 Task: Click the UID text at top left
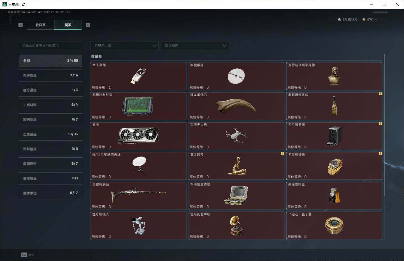[x=39, y=12]
